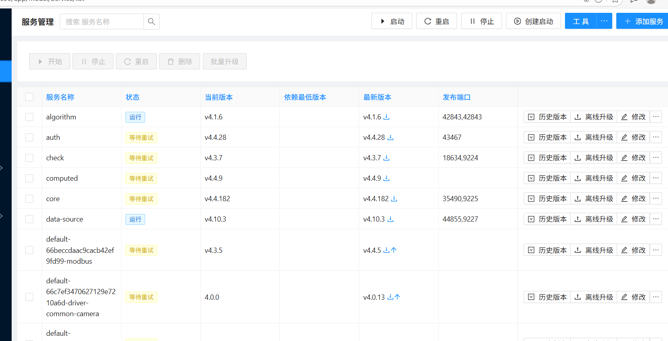Download latest version for algorithm
668x341 pixels.
387,117
